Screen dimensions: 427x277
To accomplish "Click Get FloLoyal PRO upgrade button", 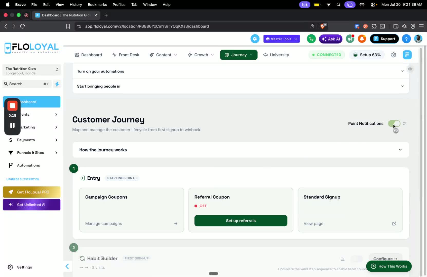I will (x=32, y=192).
